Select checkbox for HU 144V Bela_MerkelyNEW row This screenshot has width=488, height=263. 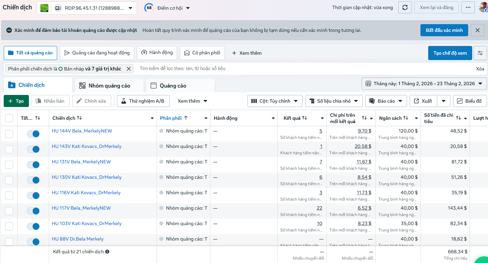[x=9, y=134]
